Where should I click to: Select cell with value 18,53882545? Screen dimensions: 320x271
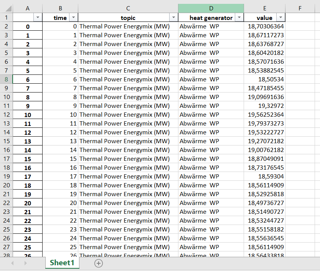point(264,71)
